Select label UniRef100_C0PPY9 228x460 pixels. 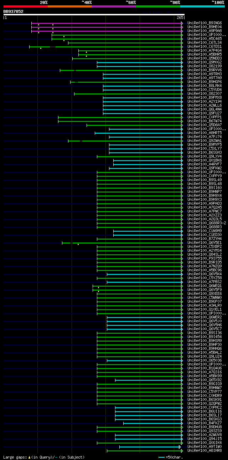(x=204, y=176)
